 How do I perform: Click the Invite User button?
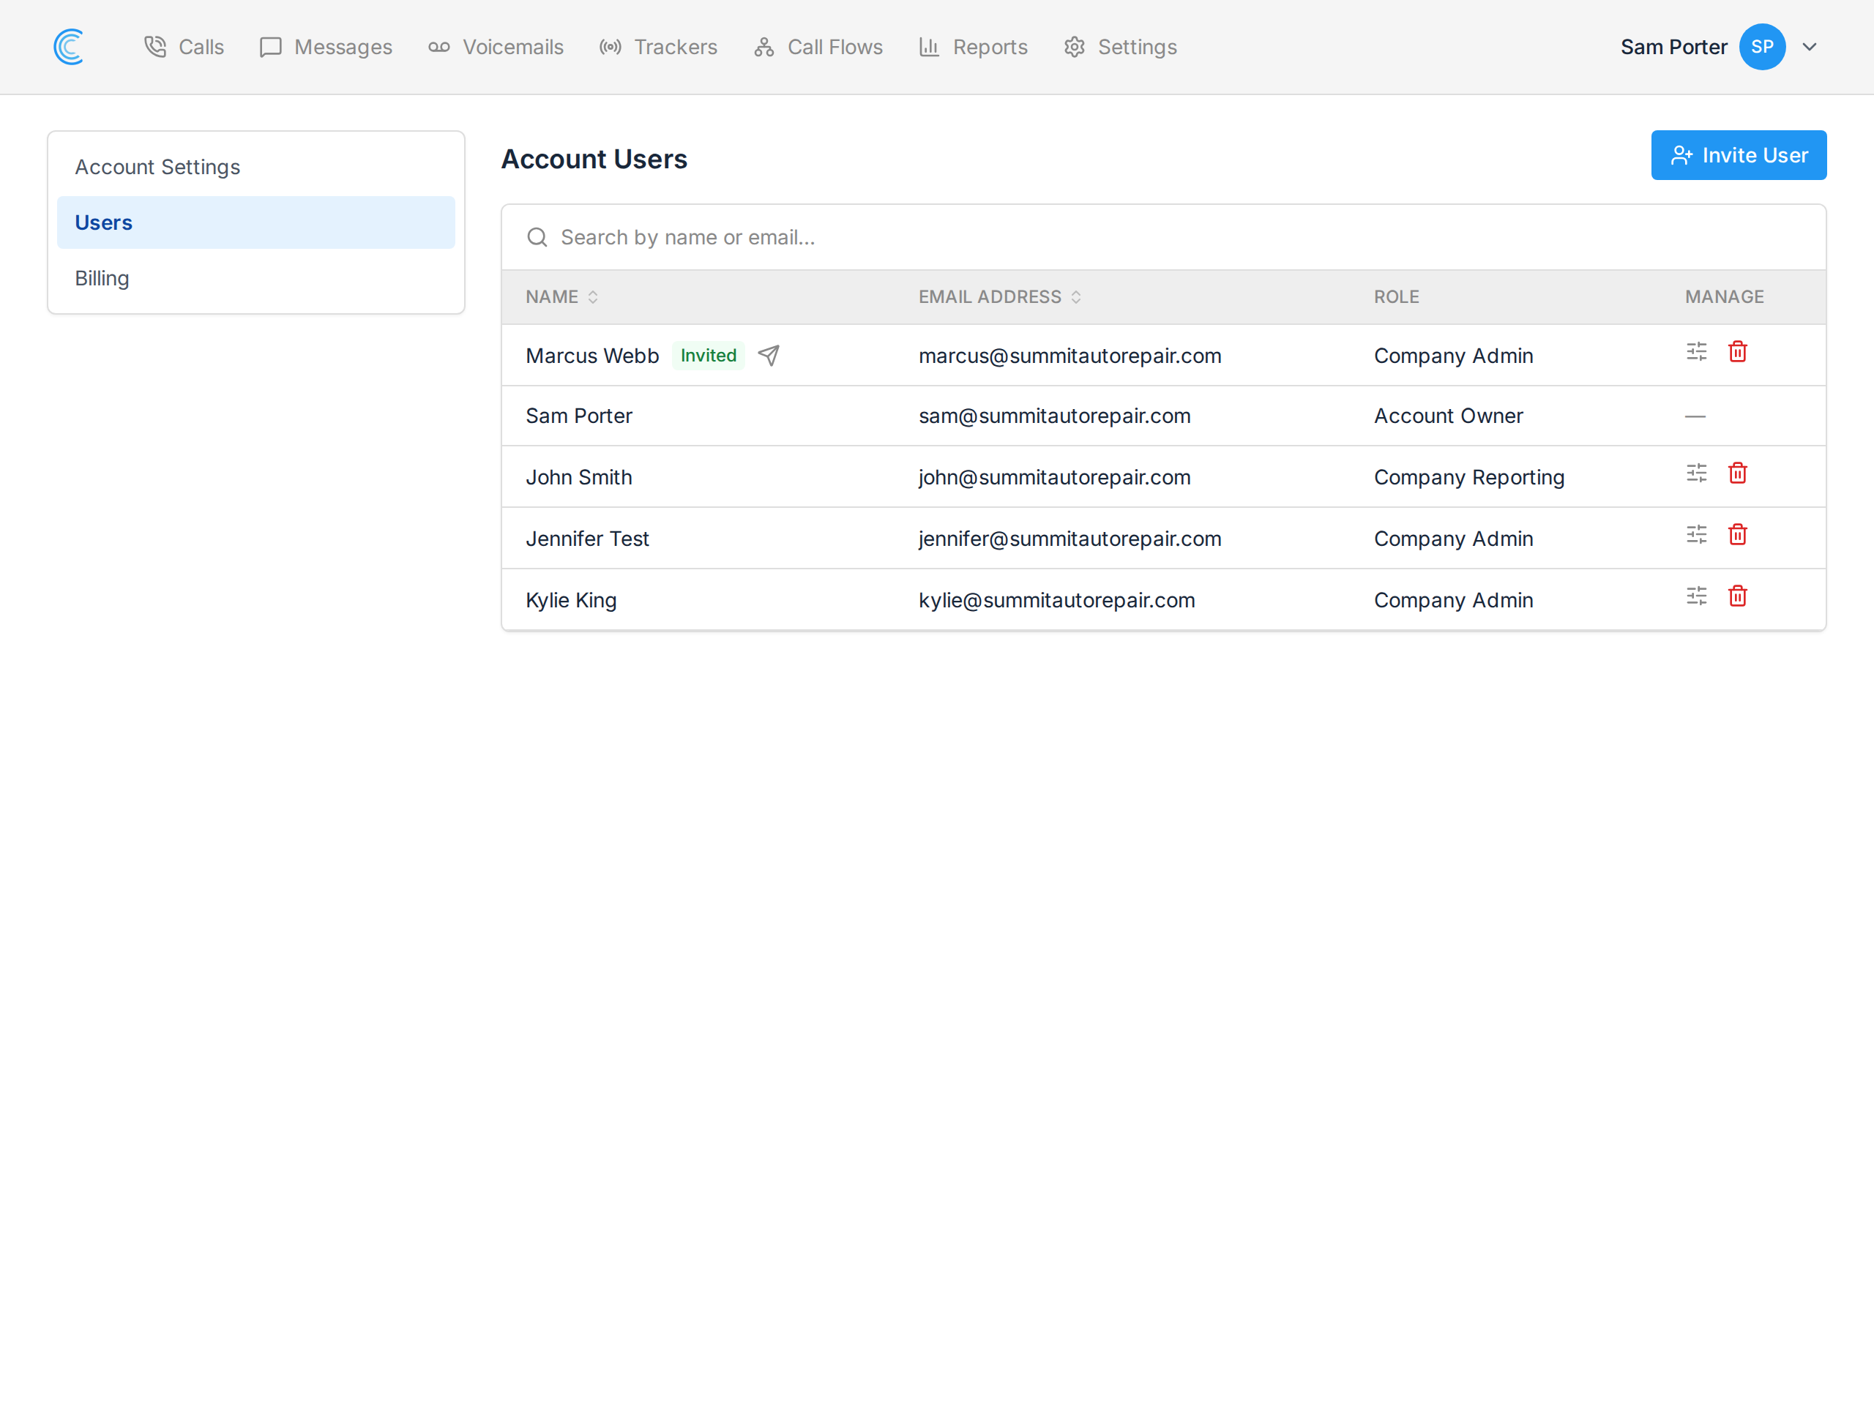coord(1739,155)
